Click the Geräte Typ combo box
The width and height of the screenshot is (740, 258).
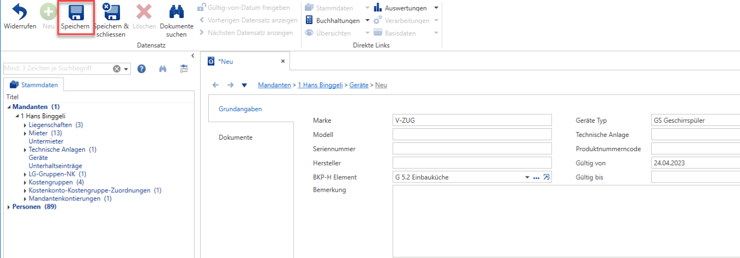(696, 121)
